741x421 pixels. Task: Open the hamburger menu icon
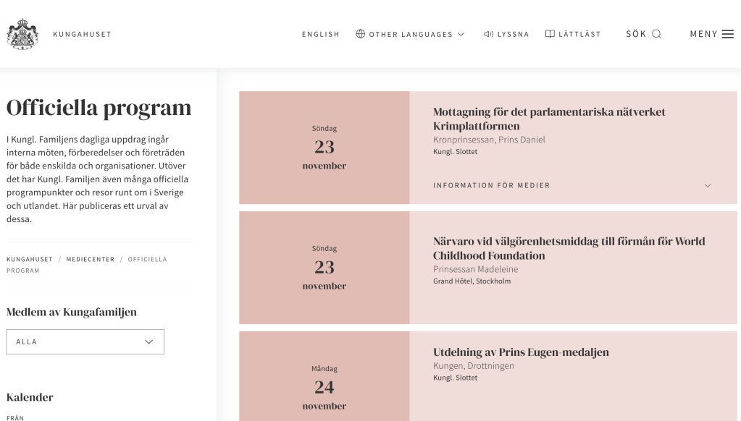tap(728, 34)
